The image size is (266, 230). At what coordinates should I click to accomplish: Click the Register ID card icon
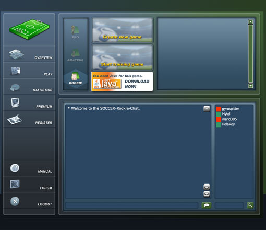[x=15, y=119]
